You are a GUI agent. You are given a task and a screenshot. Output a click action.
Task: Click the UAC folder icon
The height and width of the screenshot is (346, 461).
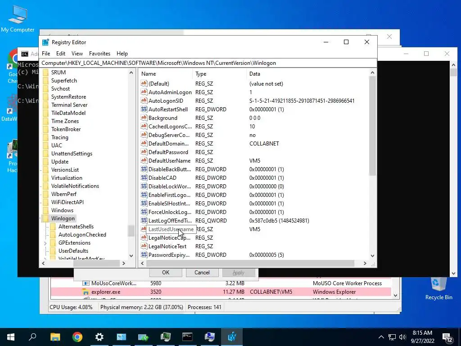45,146
